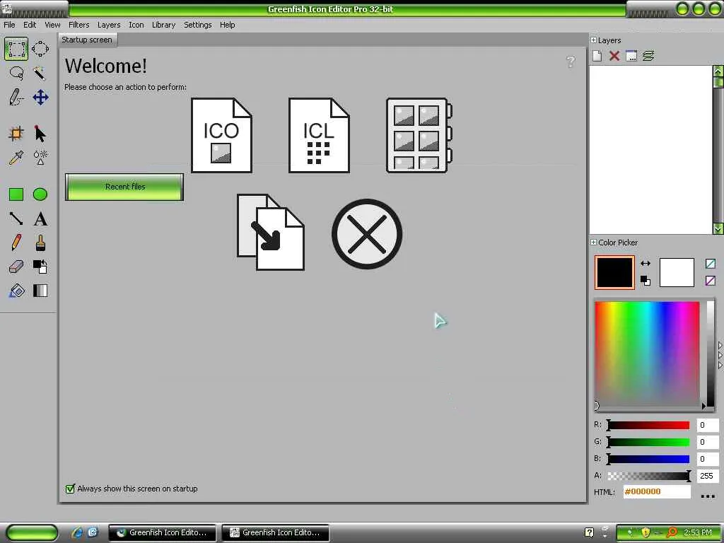Select the Line tool
The image size is (724, 543).
(x=16, y=218)
